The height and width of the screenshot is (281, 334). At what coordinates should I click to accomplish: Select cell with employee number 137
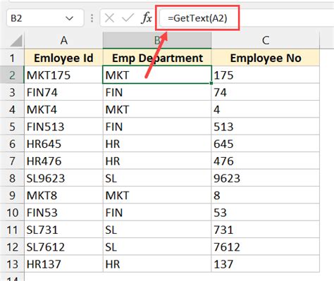coord(266,264)
